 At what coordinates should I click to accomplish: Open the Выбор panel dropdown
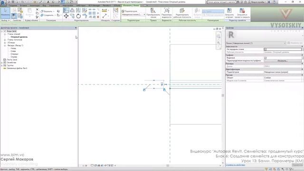[x=5, y=20]
